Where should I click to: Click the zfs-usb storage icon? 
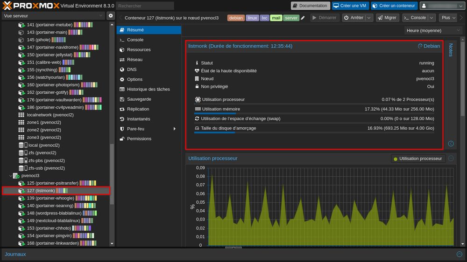[21, 168]
